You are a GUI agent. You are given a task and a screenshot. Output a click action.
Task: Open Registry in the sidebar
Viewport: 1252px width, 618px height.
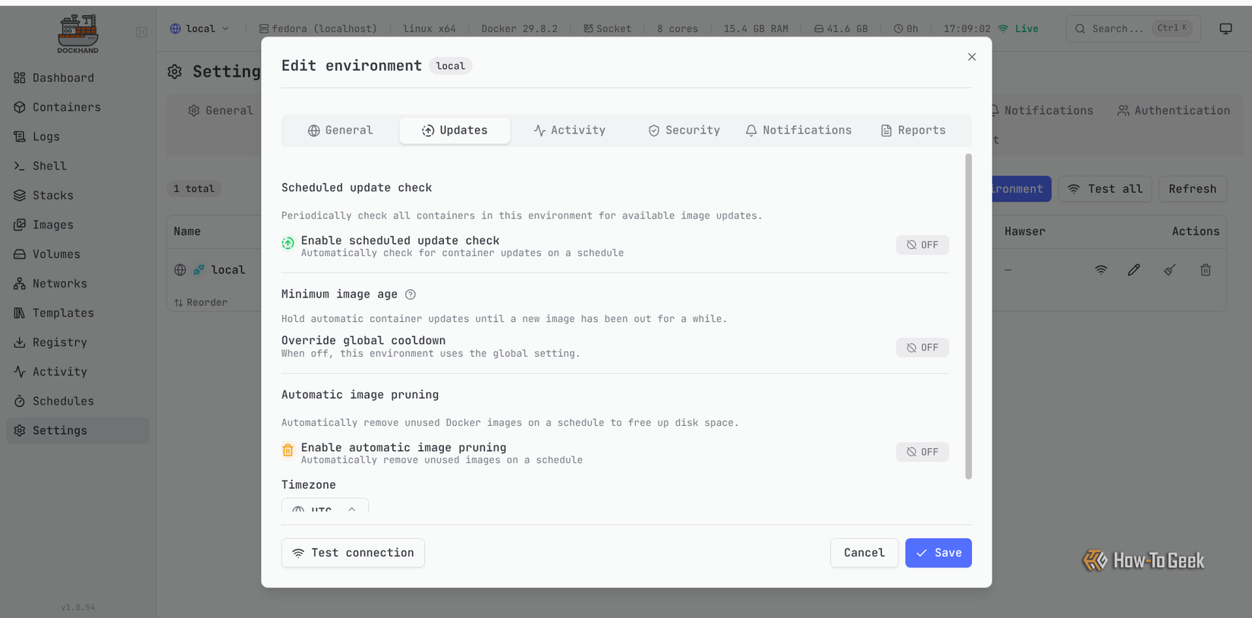pos(78,342)
